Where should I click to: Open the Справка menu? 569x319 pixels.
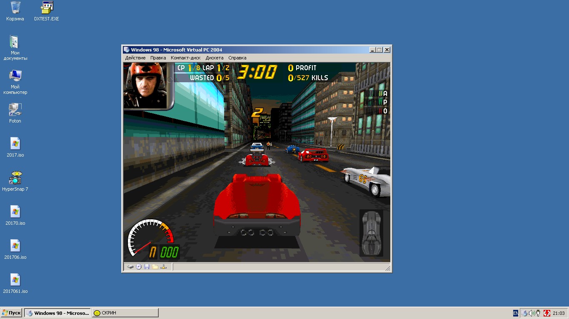[237, 58]
